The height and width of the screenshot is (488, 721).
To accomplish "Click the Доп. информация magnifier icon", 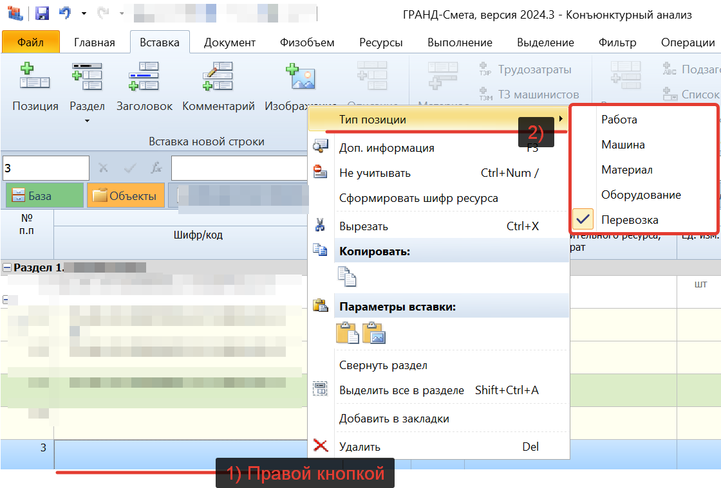I will pyautogui.click(x=320, y=147).
